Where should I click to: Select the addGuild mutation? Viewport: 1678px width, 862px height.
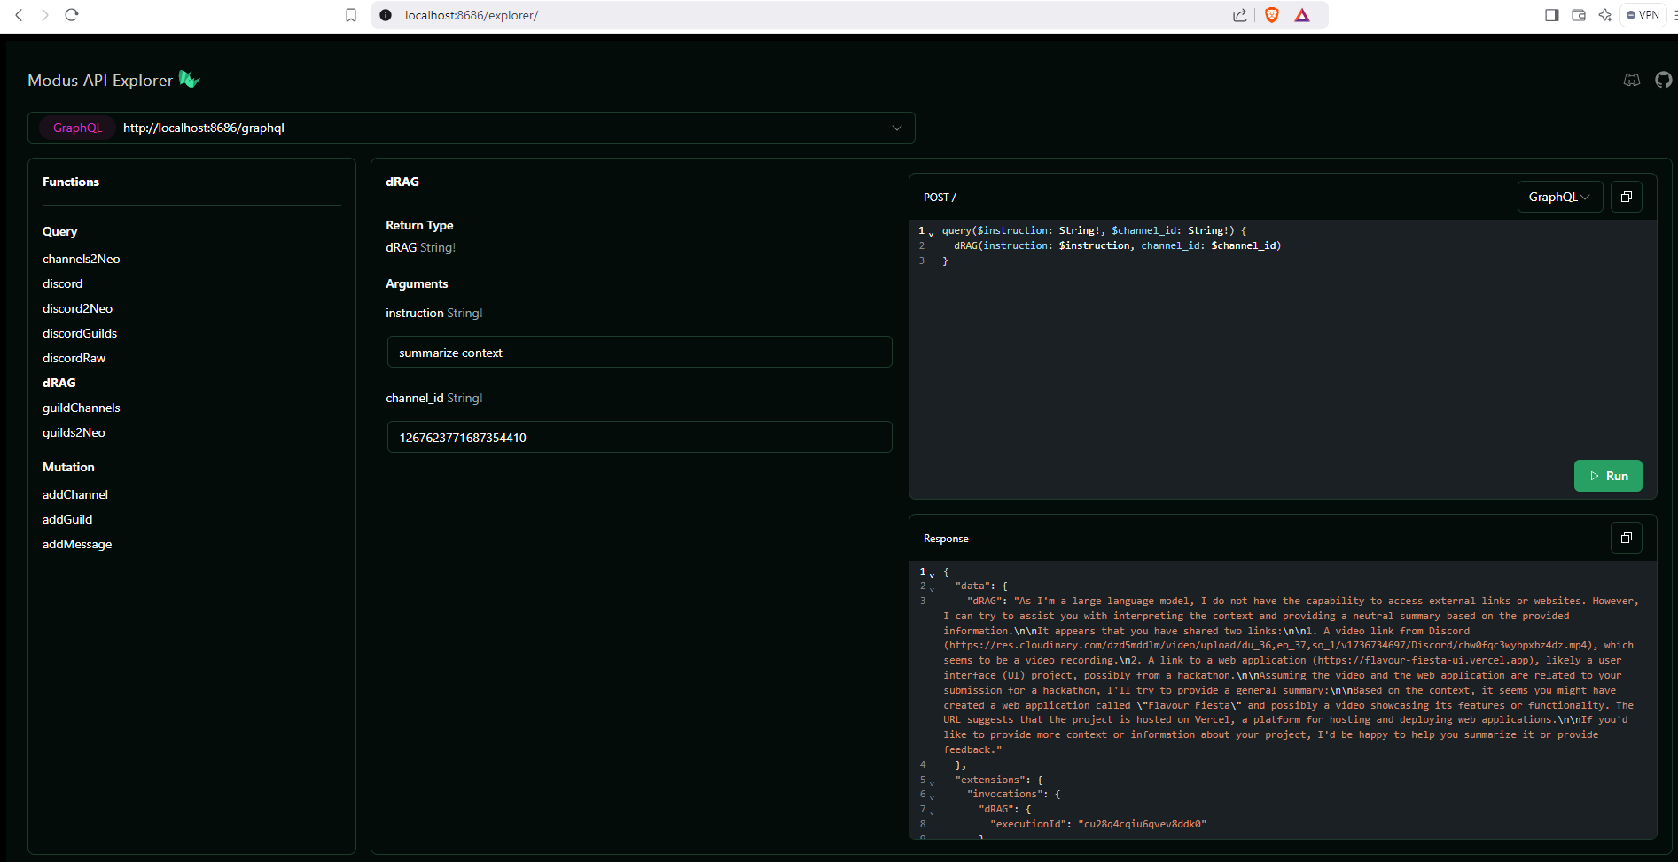[67, 519]
